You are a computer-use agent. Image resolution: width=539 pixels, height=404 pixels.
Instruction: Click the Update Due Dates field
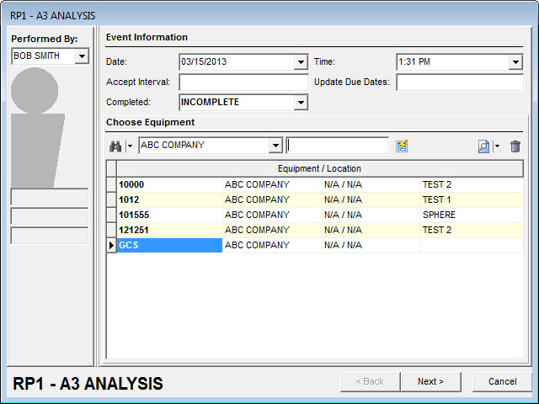tap(460, 82)
